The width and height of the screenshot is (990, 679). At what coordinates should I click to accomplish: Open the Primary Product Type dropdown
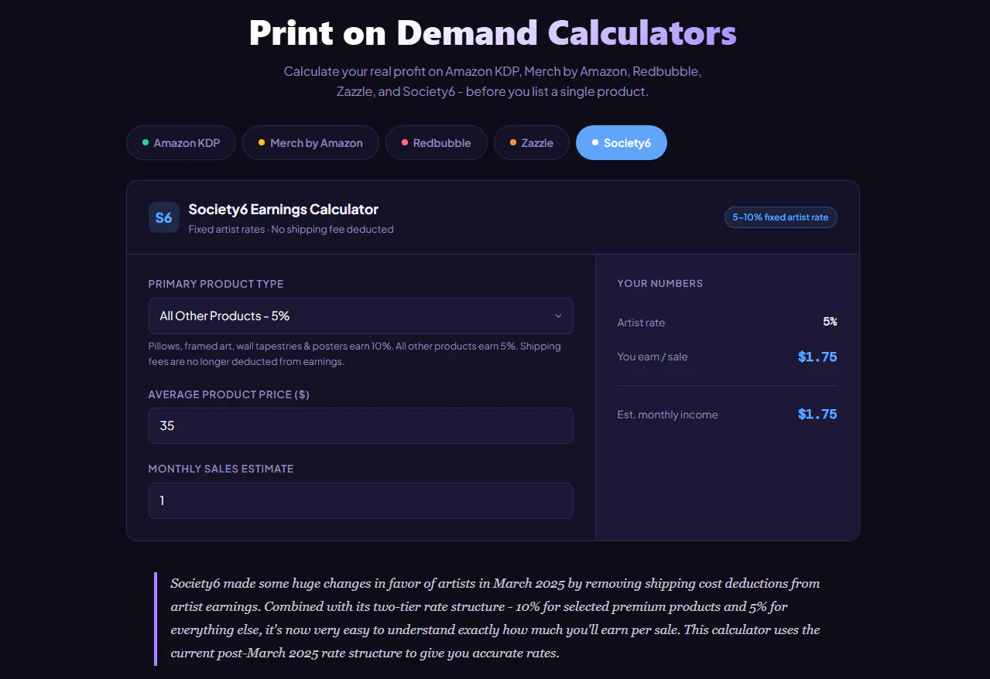(x=361, y=316)
